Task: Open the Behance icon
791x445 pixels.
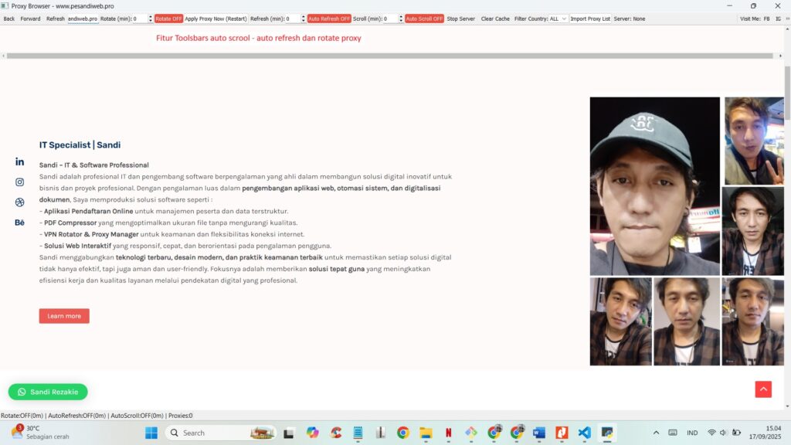Action: click(19, 222)
